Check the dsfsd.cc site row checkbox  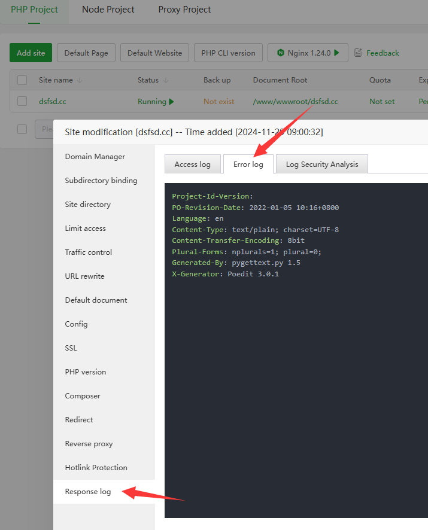pyautogui.click(x=22, y=102)
